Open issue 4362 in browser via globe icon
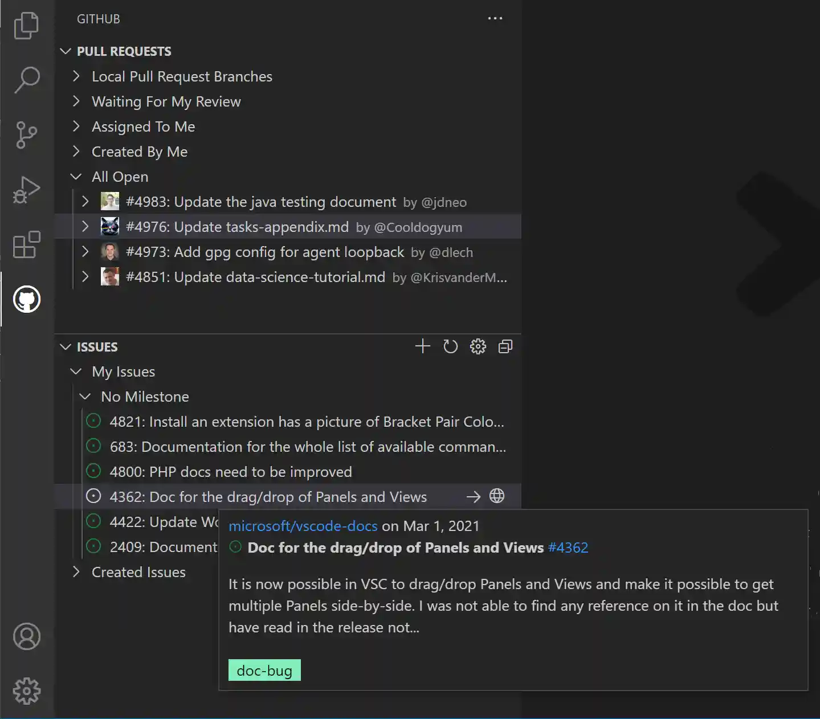Viewport: 820px width, 719px height. click(496, 496)
